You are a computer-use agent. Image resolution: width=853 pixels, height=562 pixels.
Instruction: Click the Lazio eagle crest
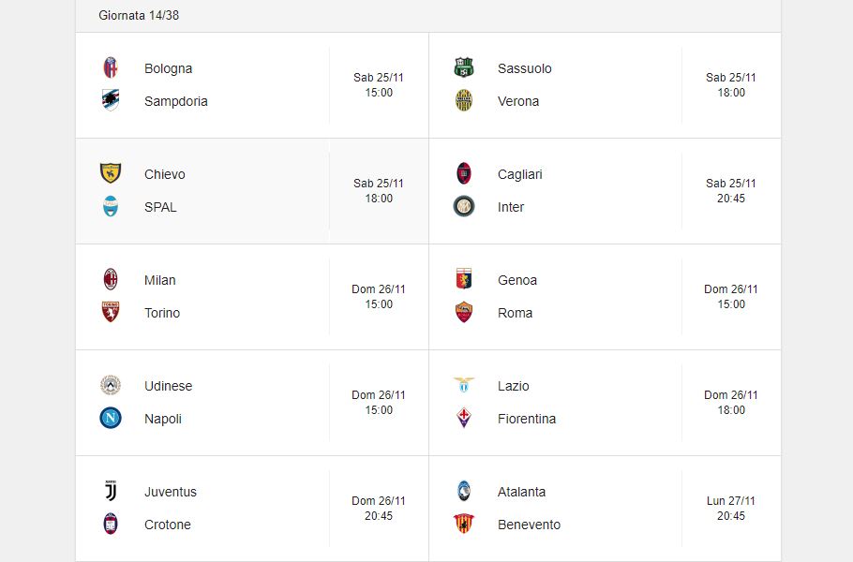pos(464,385)
